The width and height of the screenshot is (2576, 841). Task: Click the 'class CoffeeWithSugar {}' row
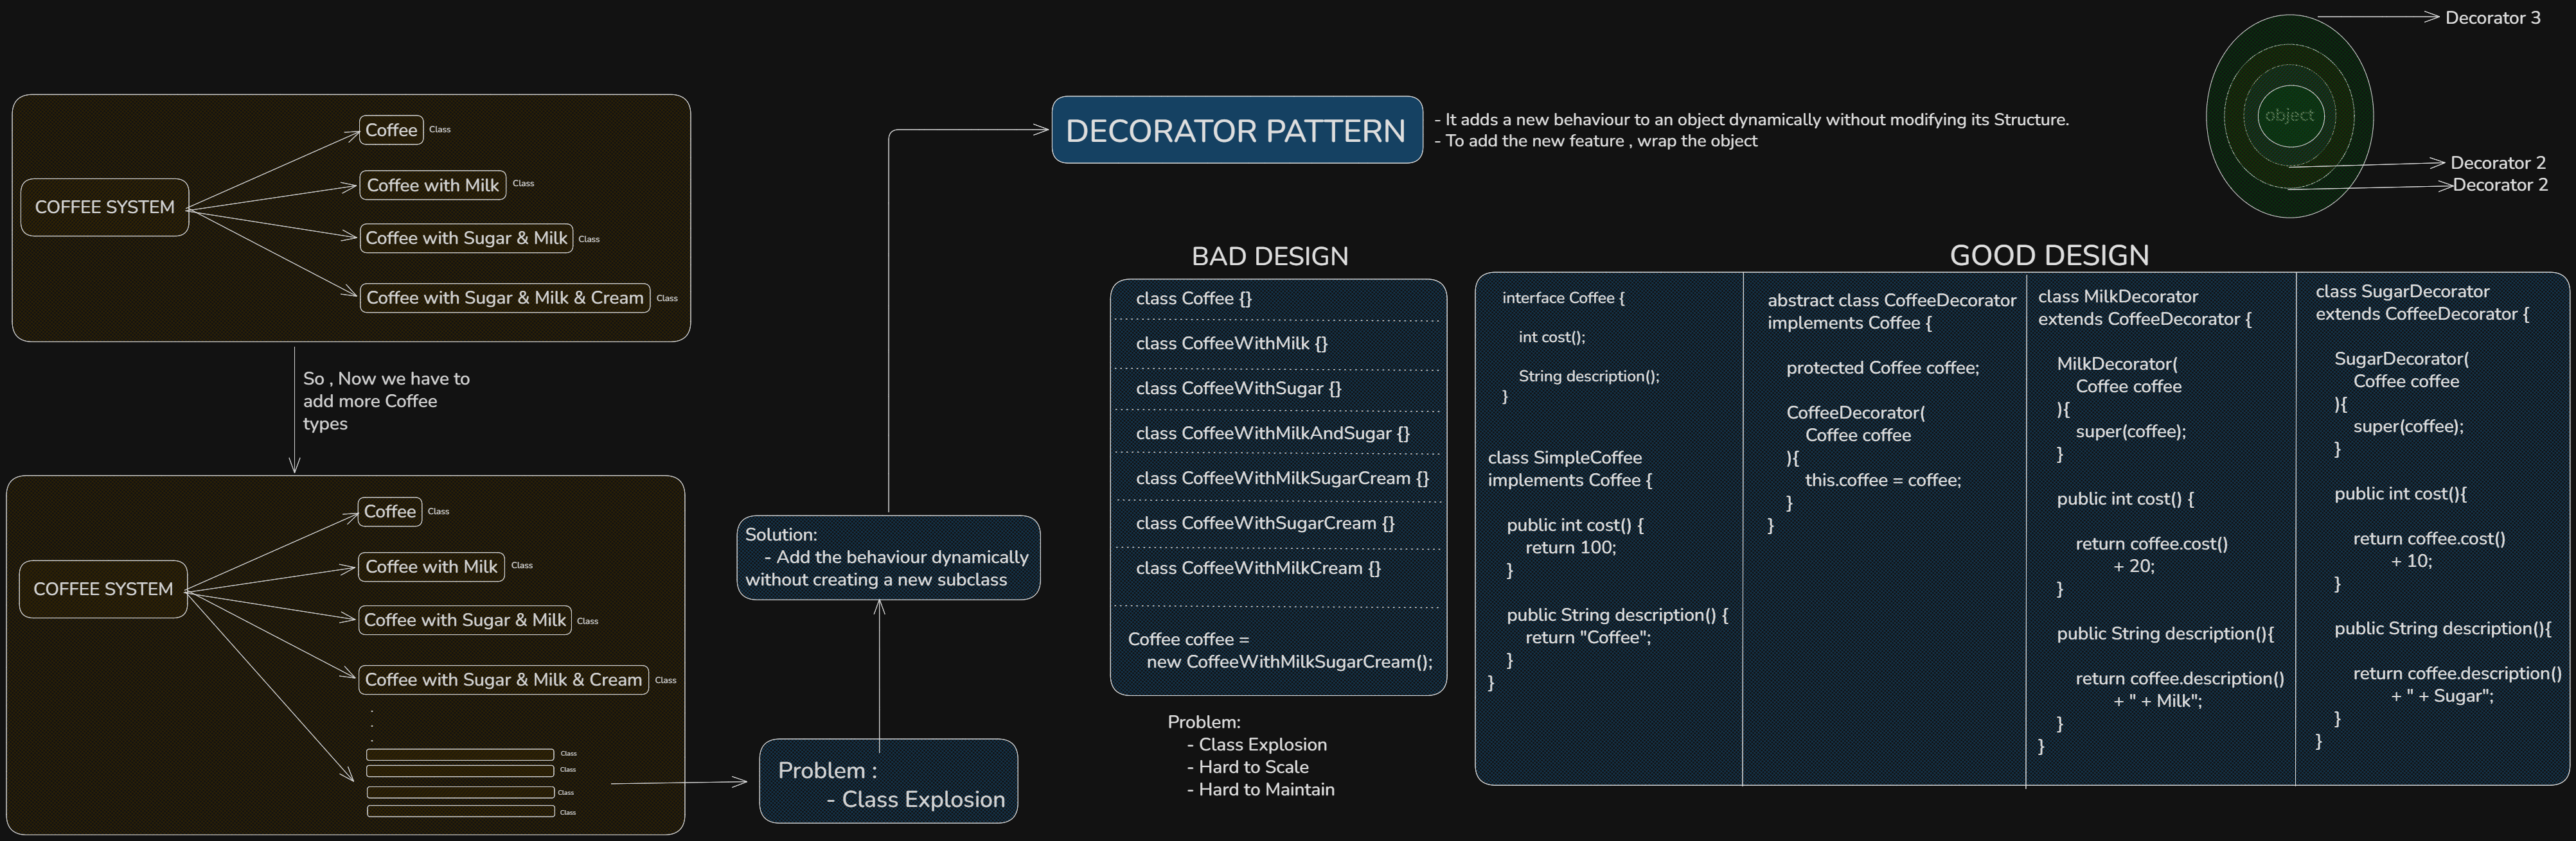click(x=1239, y=388)
